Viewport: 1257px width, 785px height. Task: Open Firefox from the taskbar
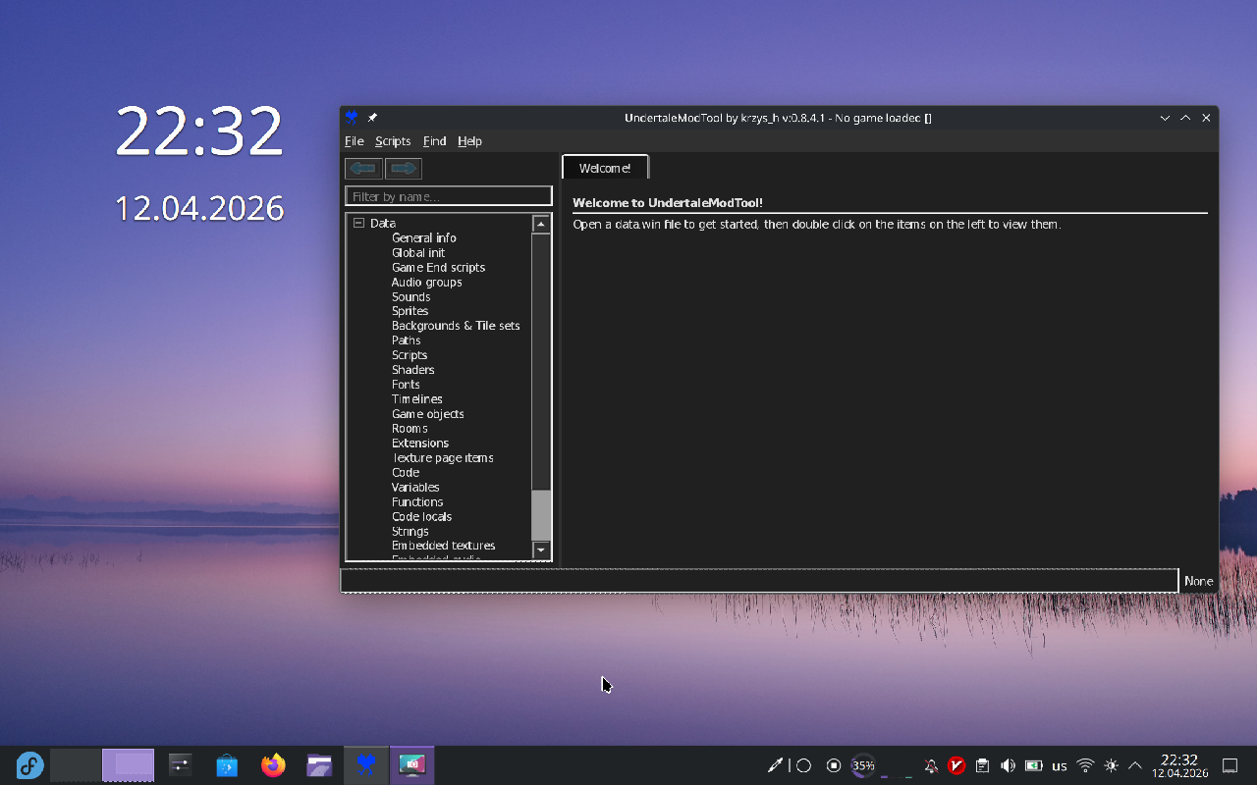(273, 765)
